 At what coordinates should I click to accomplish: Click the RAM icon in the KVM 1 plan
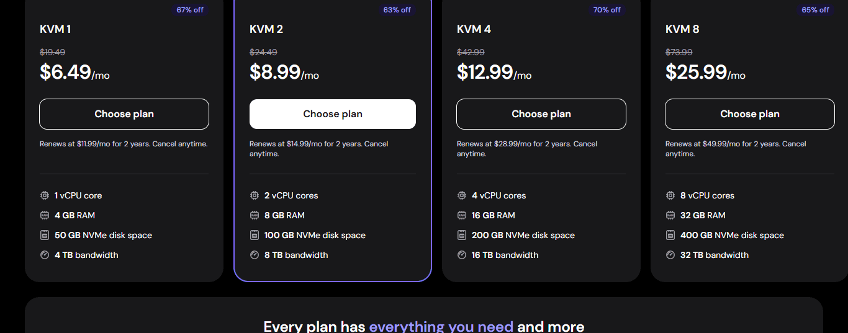tap(45, 215)
